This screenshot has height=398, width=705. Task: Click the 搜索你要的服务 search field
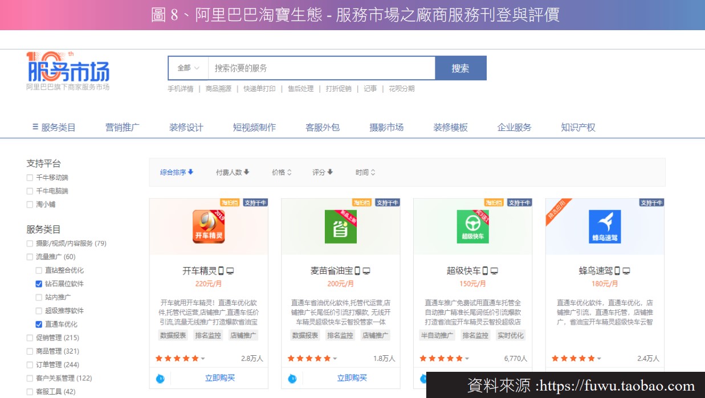click(321, 68)
